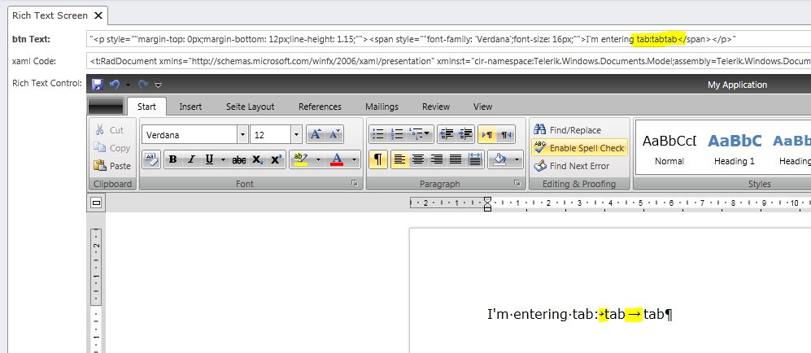The width and height of the screenshot is (811, 353).
Task: Click the ruler tab-stop selector box
Action: tap(96, 203)
